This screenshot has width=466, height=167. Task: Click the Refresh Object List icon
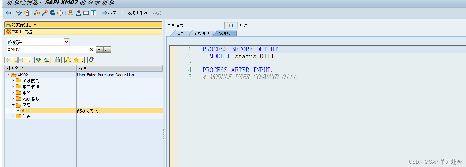point(91,60)
